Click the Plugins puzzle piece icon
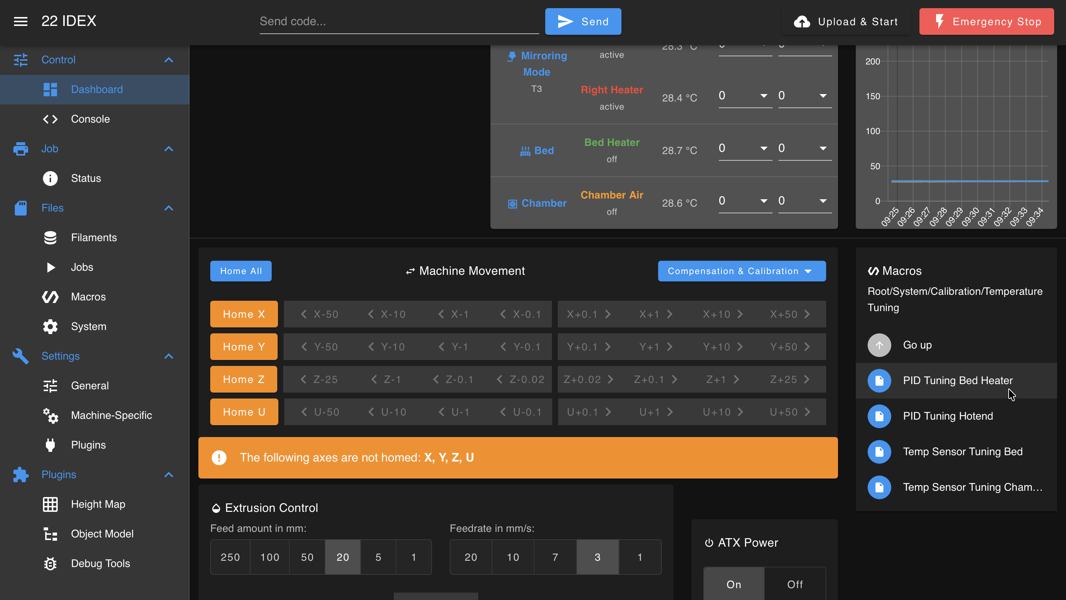1066x600 pixels. [21, 474]
